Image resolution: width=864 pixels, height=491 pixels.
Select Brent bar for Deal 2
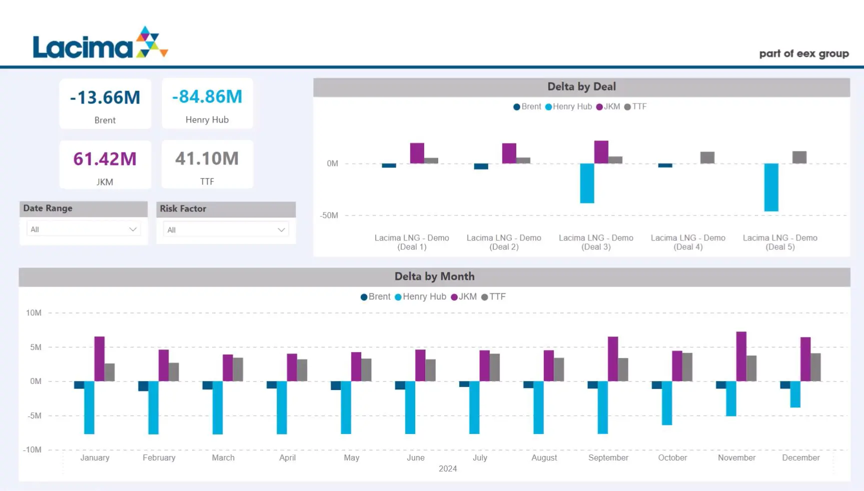tap(481, 166)
